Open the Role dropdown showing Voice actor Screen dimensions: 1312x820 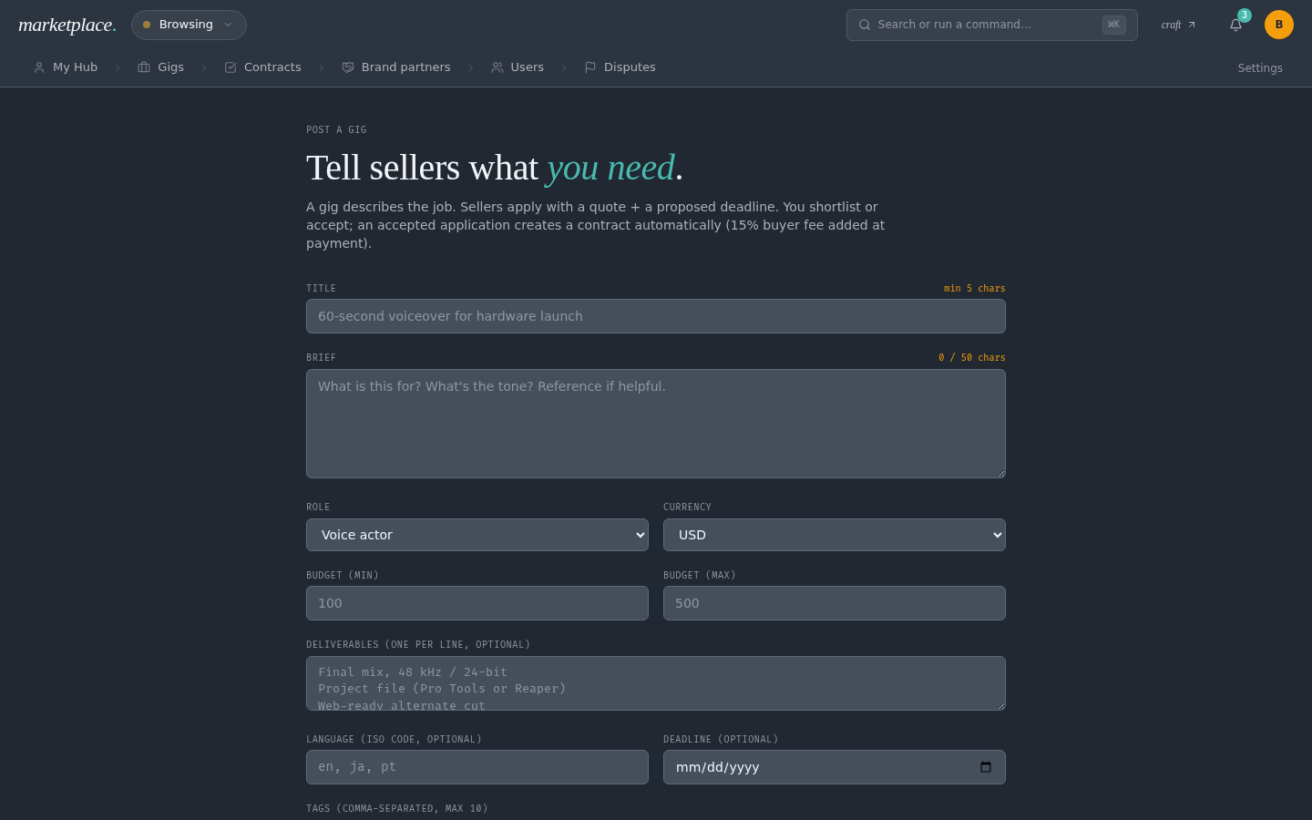pyautogui.click(x=477, y=535)
